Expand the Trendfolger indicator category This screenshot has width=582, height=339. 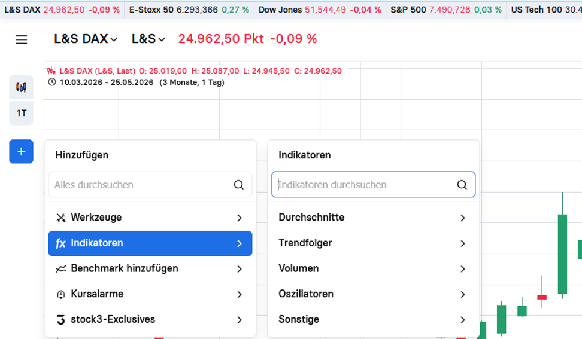coord(372,243)
